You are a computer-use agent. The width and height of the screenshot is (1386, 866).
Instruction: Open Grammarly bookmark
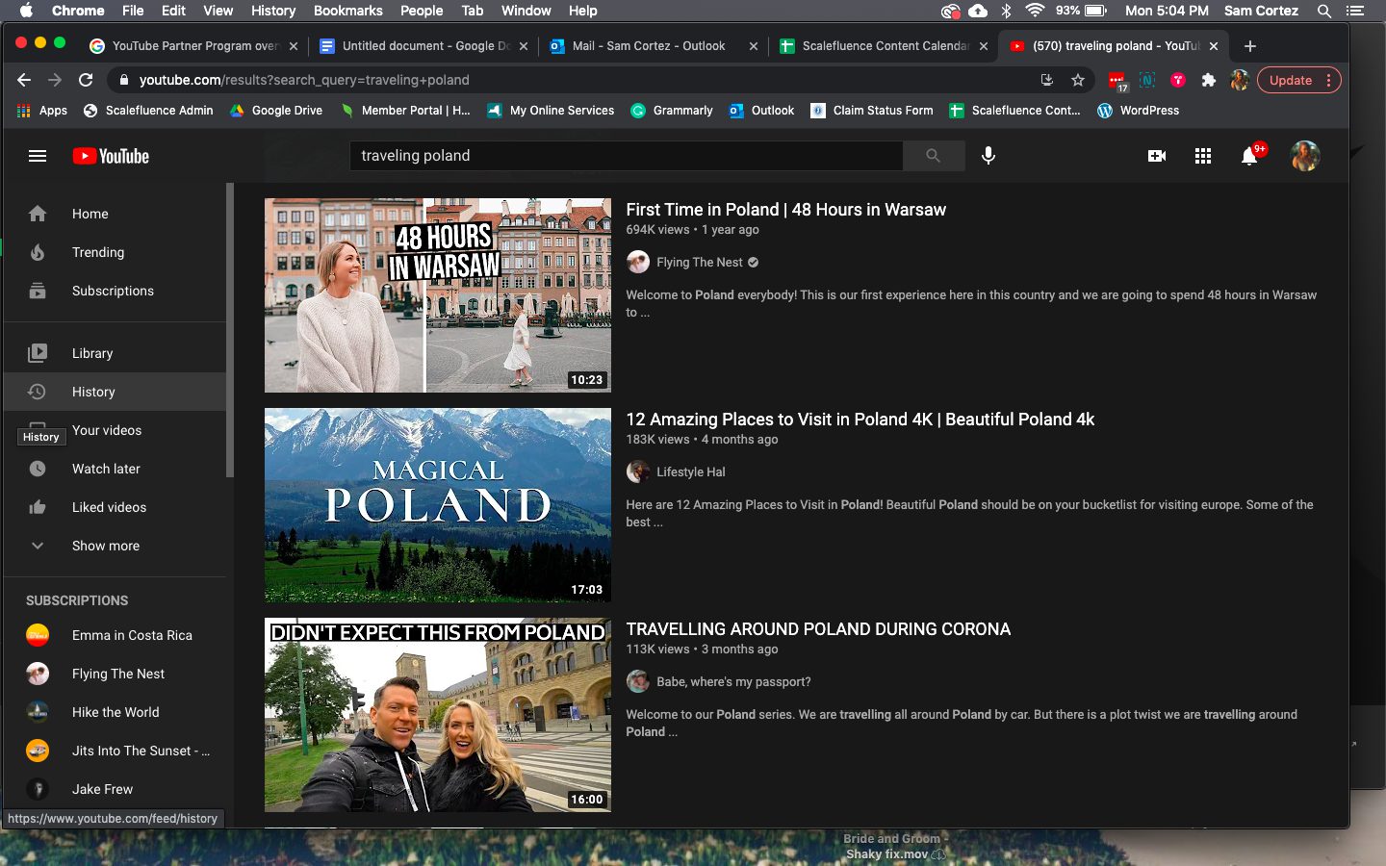[x=672, y=111]
